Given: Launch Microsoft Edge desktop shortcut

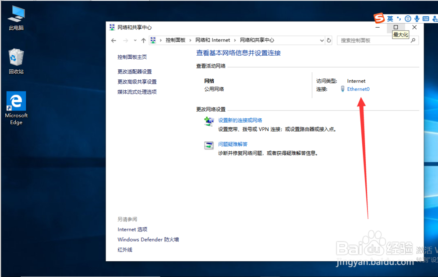Looking at the screenshot, I should click(x=16, y=108).
